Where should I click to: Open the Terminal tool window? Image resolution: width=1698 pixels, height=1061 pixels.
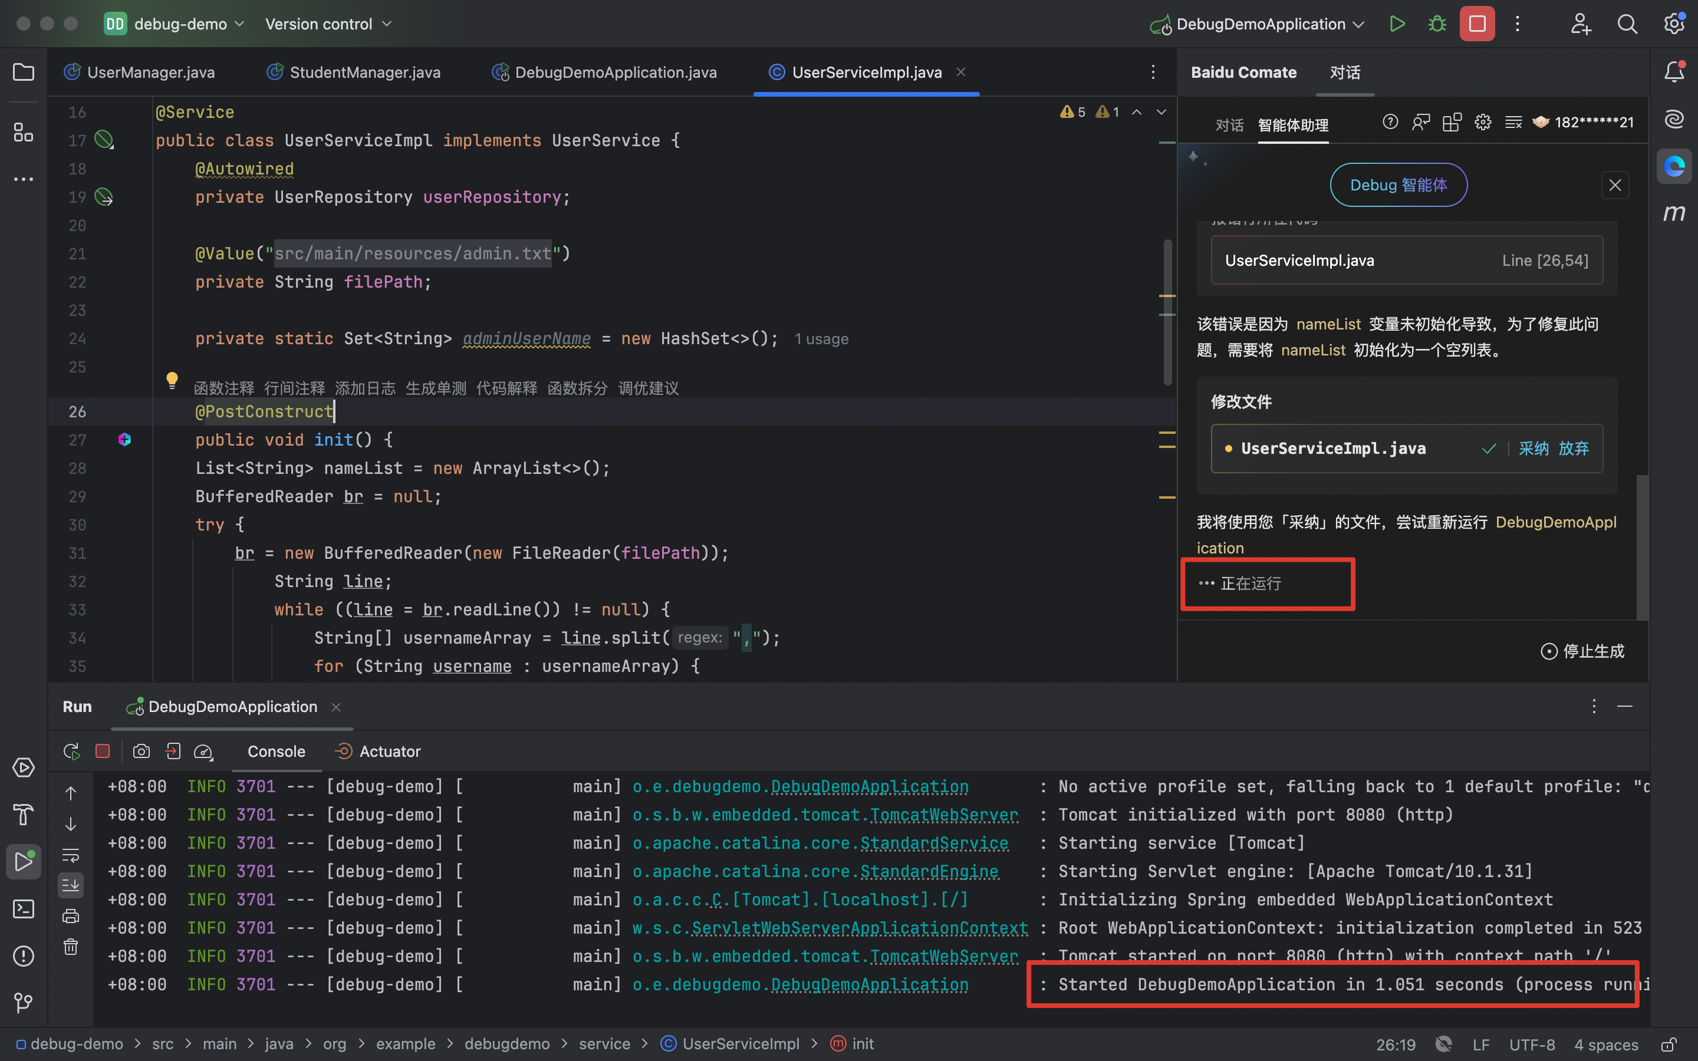pyautogui.click(x=24, y=909)
